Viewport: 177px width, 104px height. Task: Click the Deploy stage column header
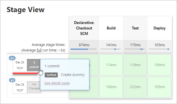160,28
